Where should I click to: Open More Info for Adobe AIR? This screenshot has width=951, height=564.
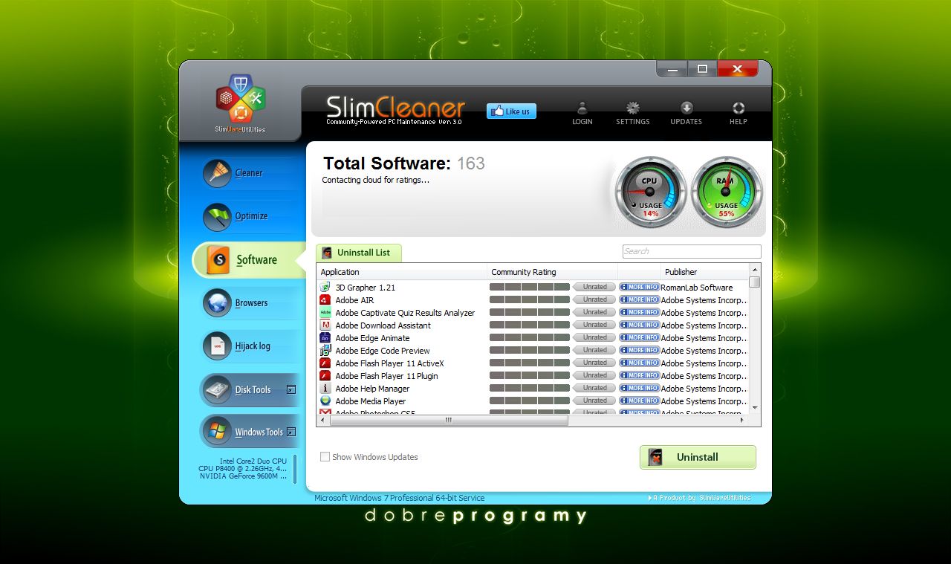click(x=640, y=299)
